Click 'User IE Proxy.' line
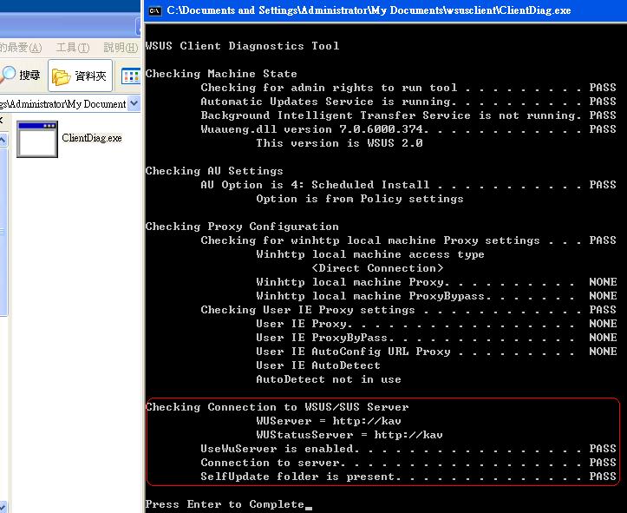This screenshot has width=627, height=513. 436,324
